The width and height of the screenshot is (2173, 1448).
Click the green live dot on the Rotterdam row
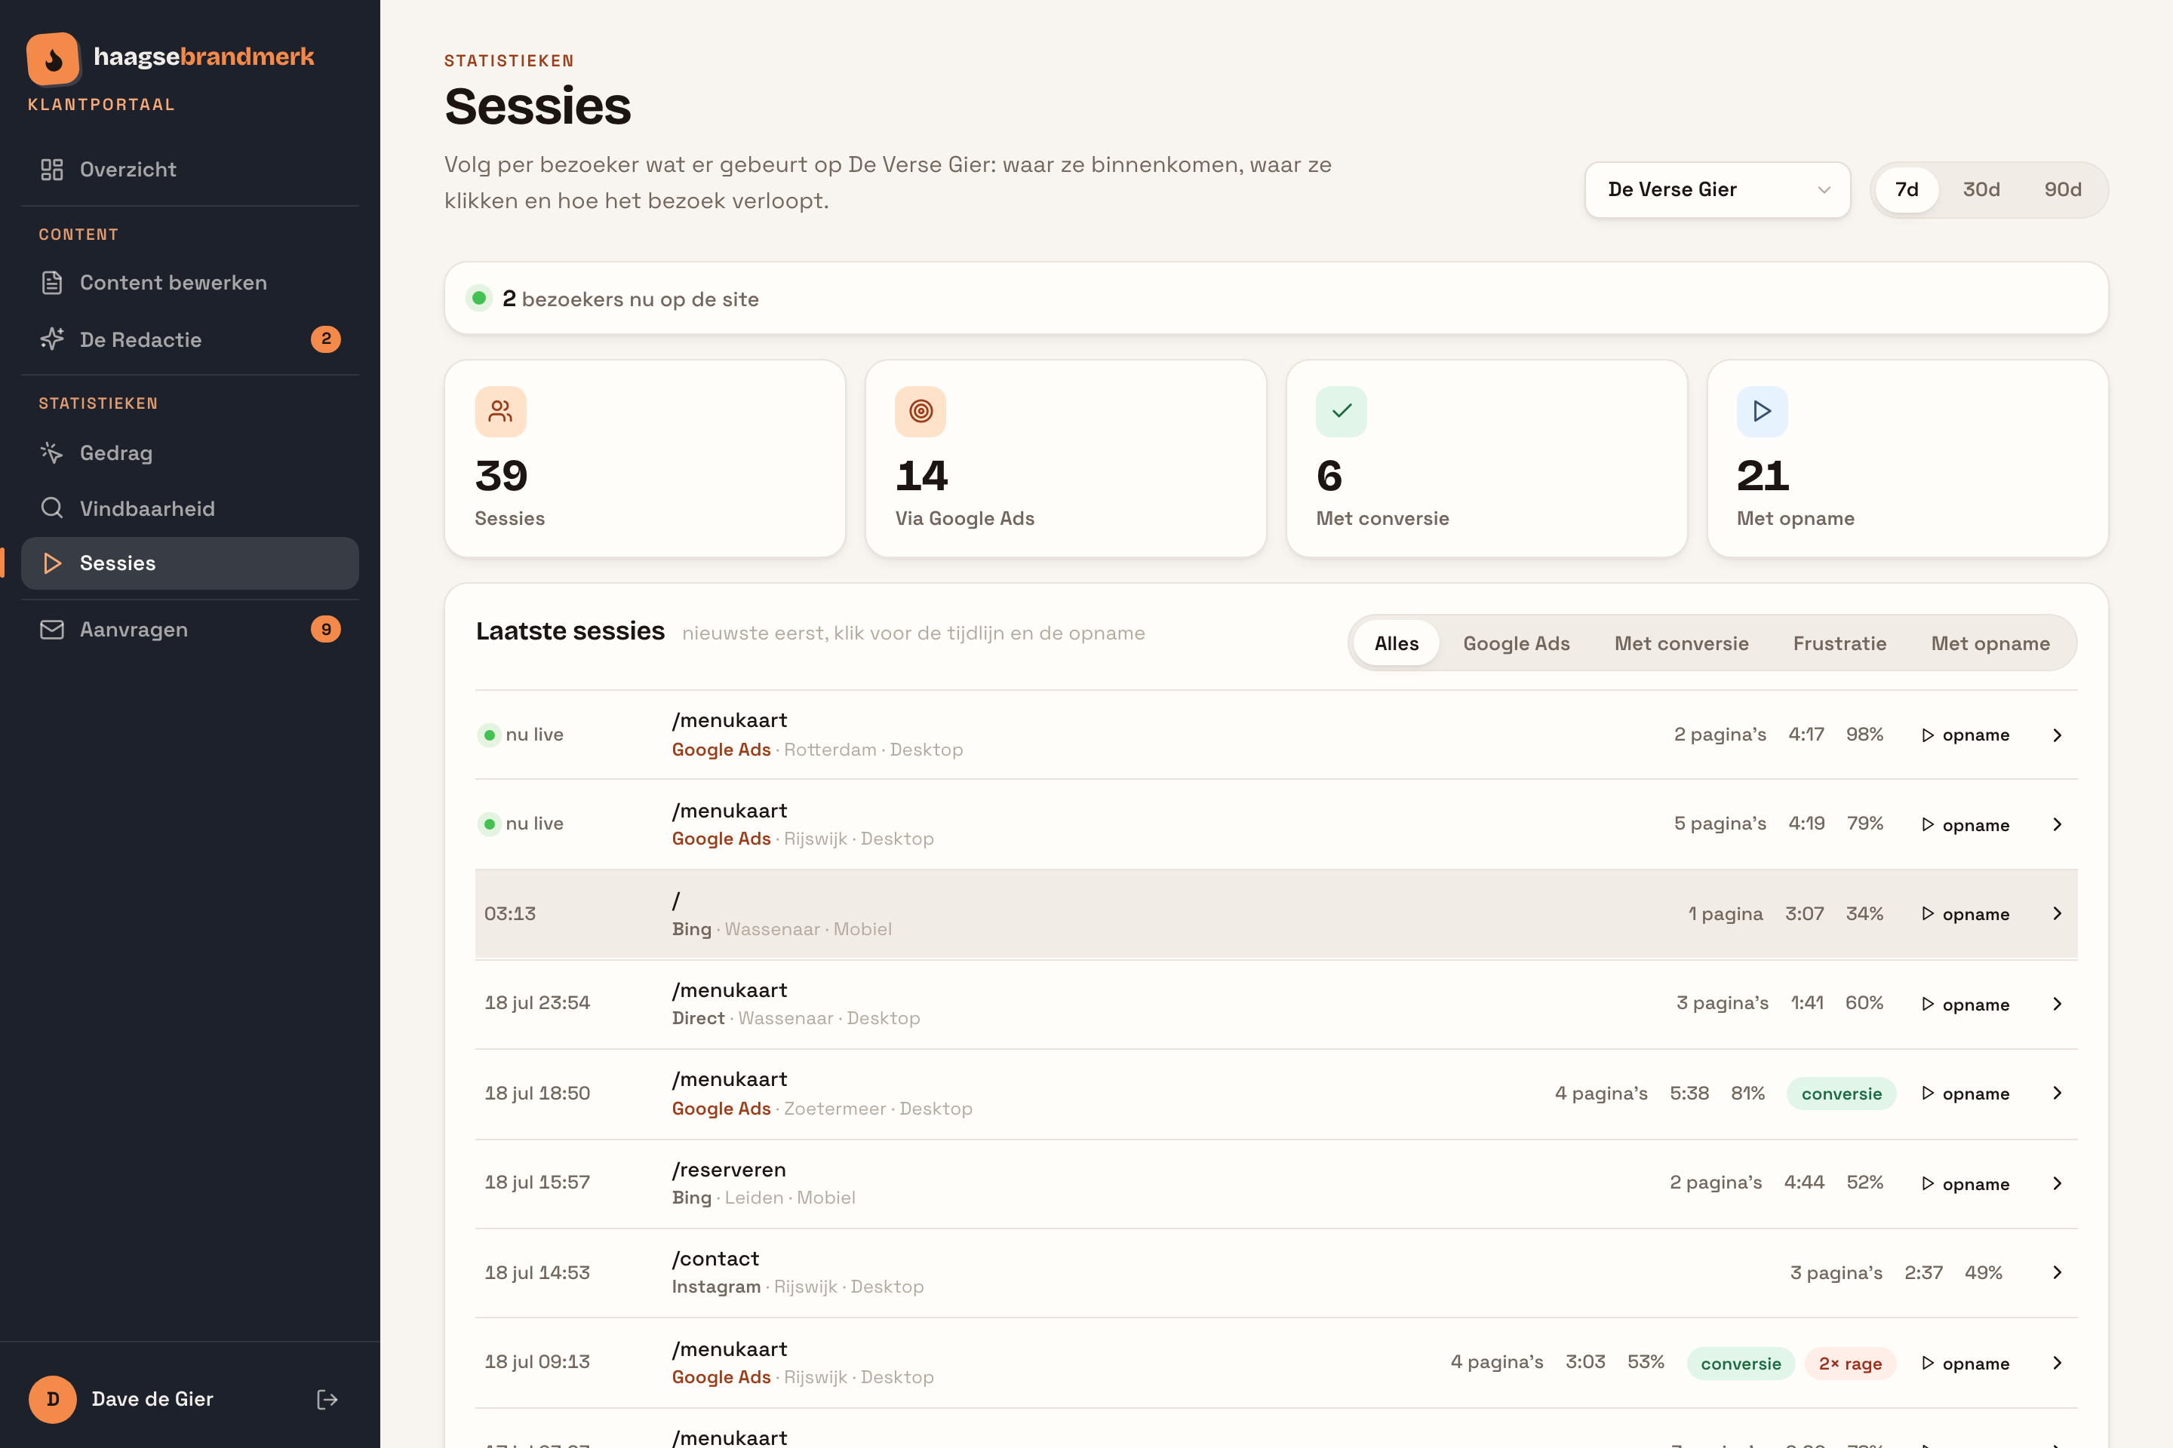pyautogui.click(x=489, y=735)
